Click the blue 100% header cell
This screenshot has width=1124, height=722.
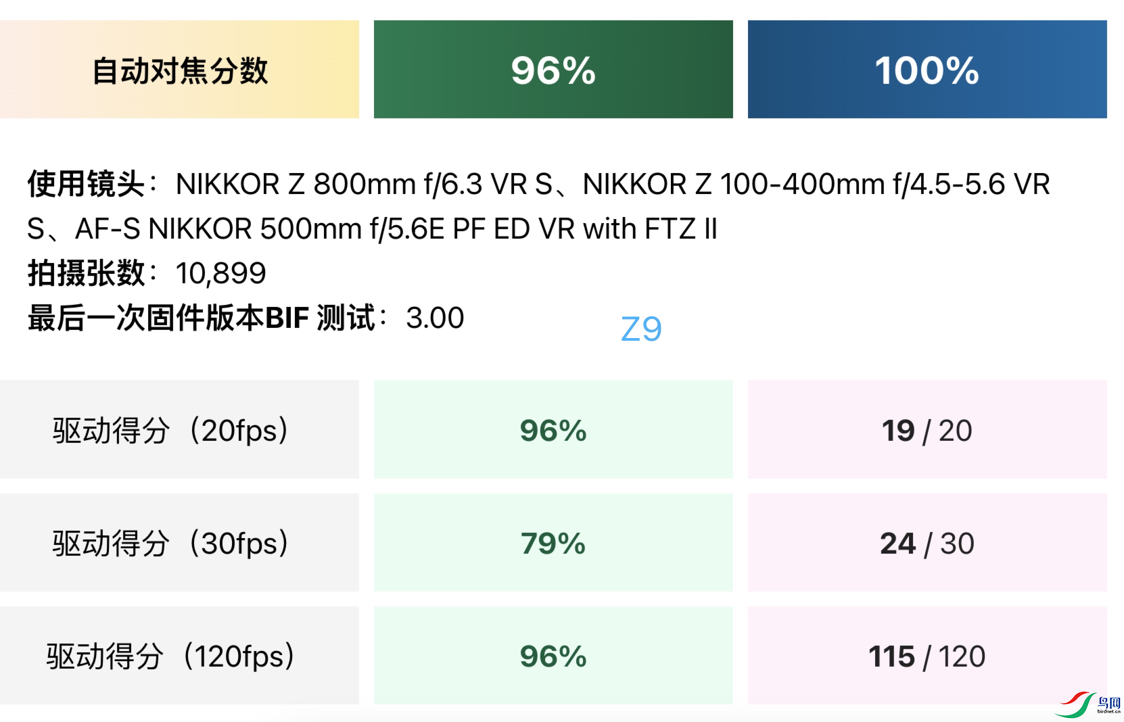[x=927, y=70]
